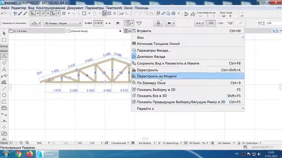Click the geometry method angled ruler button
Screen dimensions: 282x158
click(x=129, y=23)
